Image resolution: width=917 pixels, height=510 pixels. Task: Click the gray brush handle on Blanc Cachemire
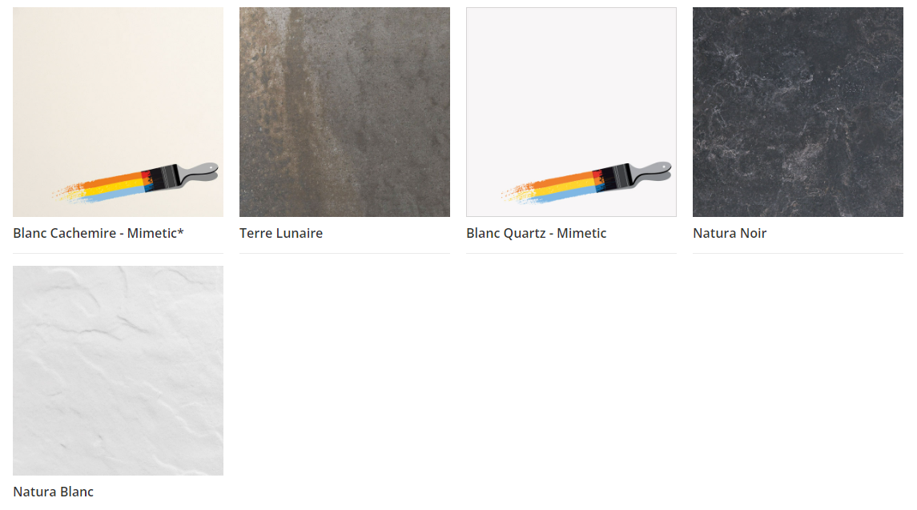(x=199, y=172)
